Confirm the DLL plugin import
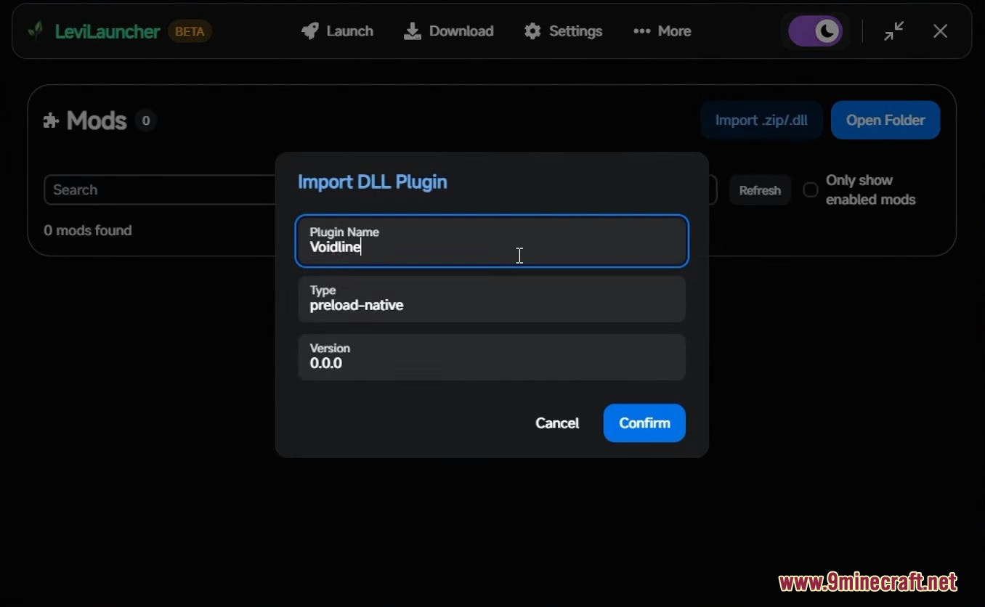 644,423
